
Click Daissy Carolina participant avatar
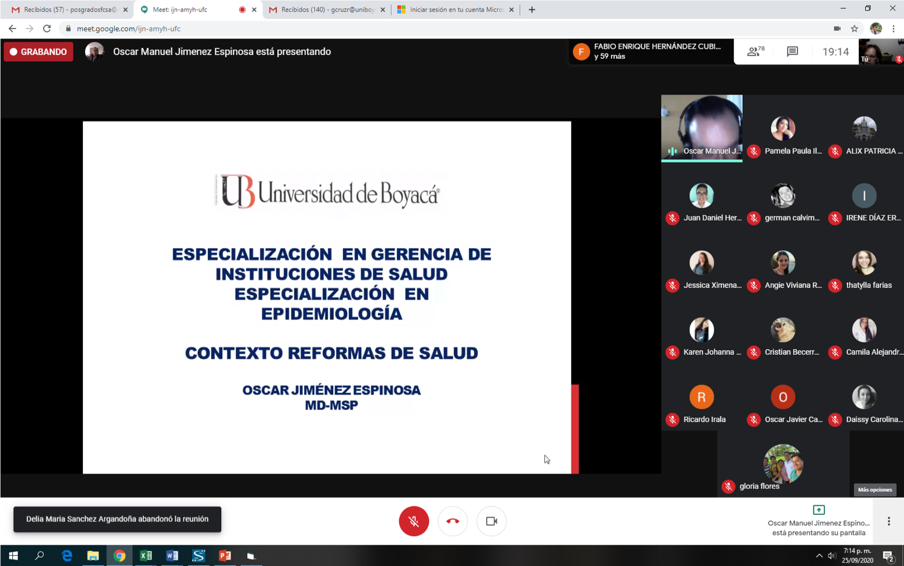pos(864,397)
